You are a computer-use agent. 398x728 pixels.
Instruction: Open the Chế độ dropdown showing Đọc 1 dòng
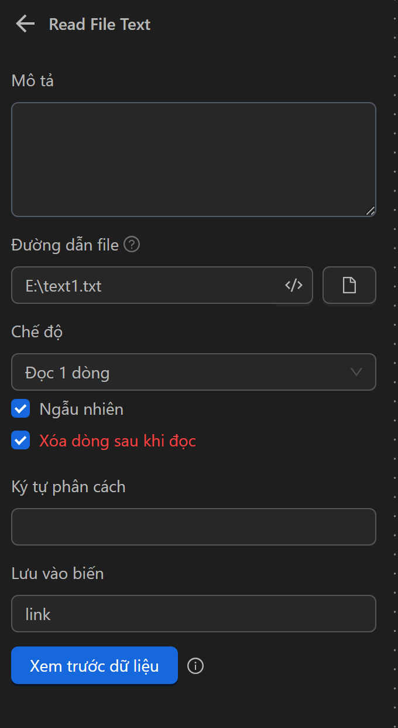(x=181, y=372)
